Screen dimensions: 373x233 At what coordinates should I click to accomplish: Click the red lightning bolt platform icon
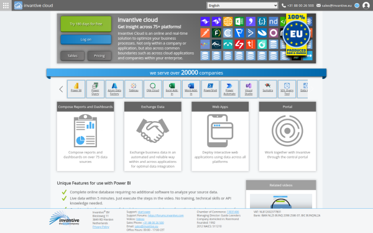(239, 44)
